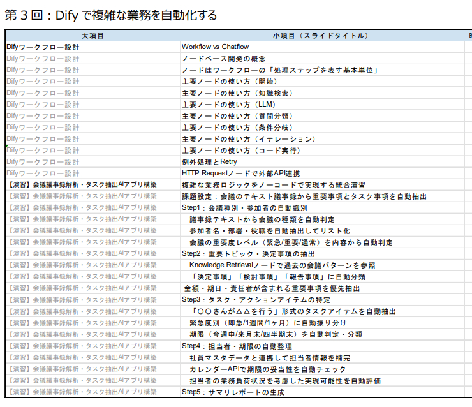Select the 'カレンダーAPIで期限の妥当性を自動チェック' cell

coord(268,369)
